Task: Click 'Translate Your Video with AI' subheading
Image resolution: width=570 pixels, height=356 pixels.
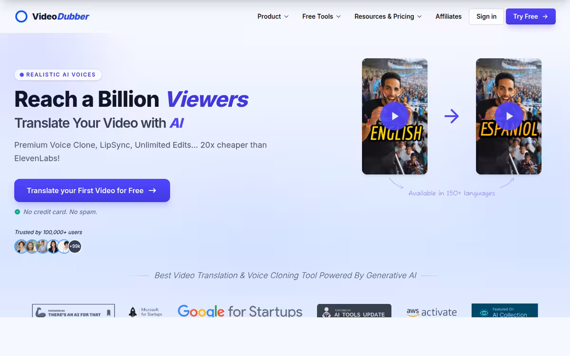Action: coord(99,123)
